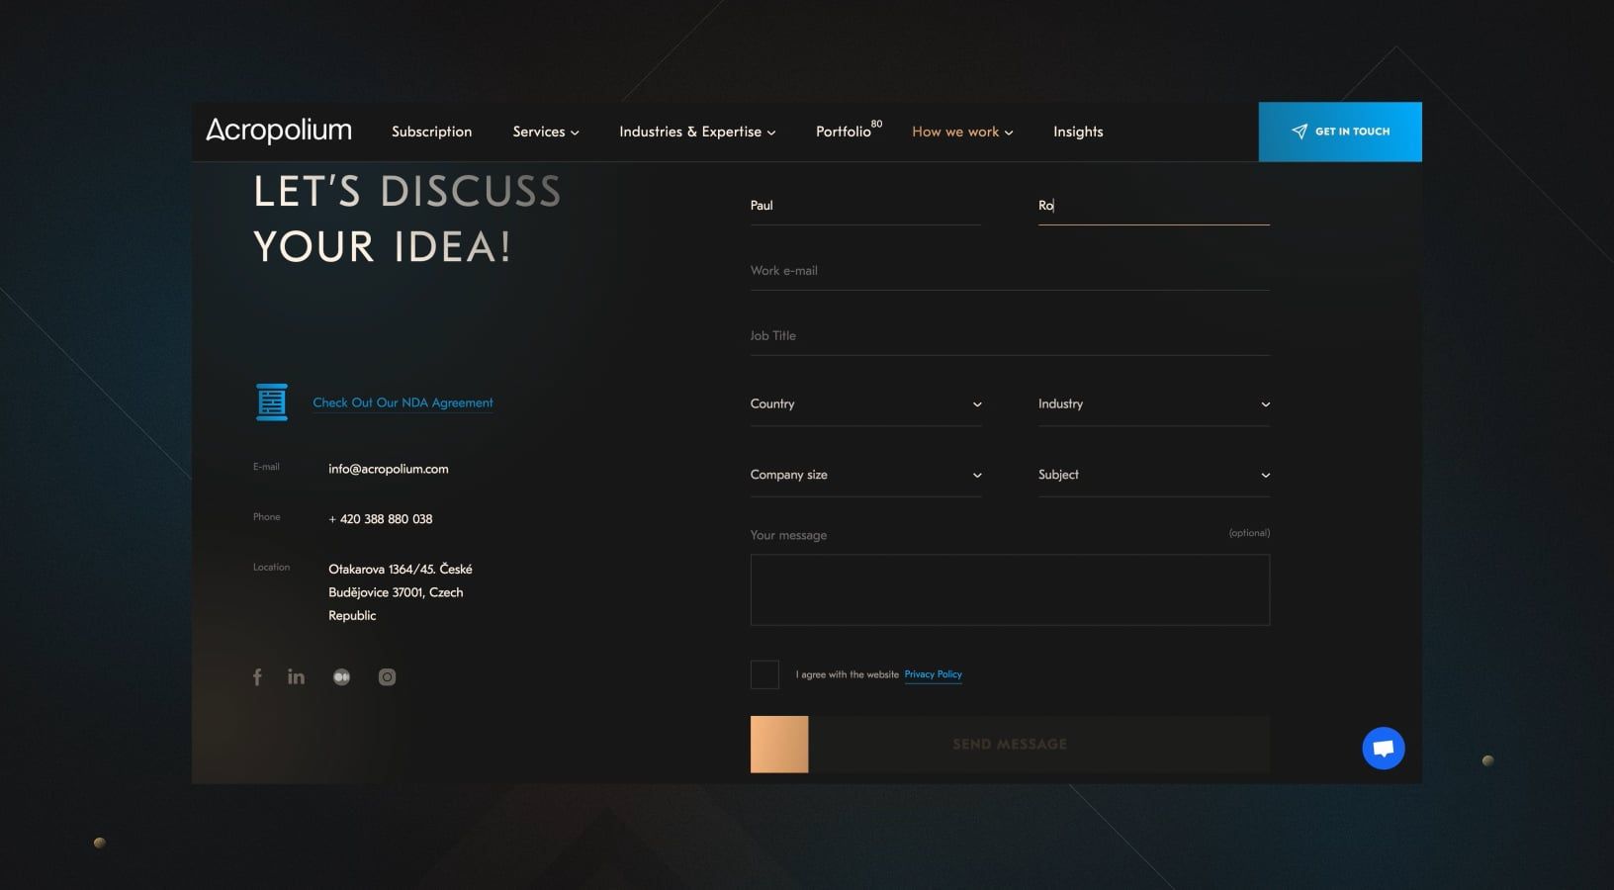Click the NDA document scroll icon
1614x890 pixels.
272,402
